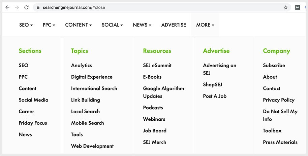Open the Link Building topic link
308x156 pixels.
click(86, 100)
